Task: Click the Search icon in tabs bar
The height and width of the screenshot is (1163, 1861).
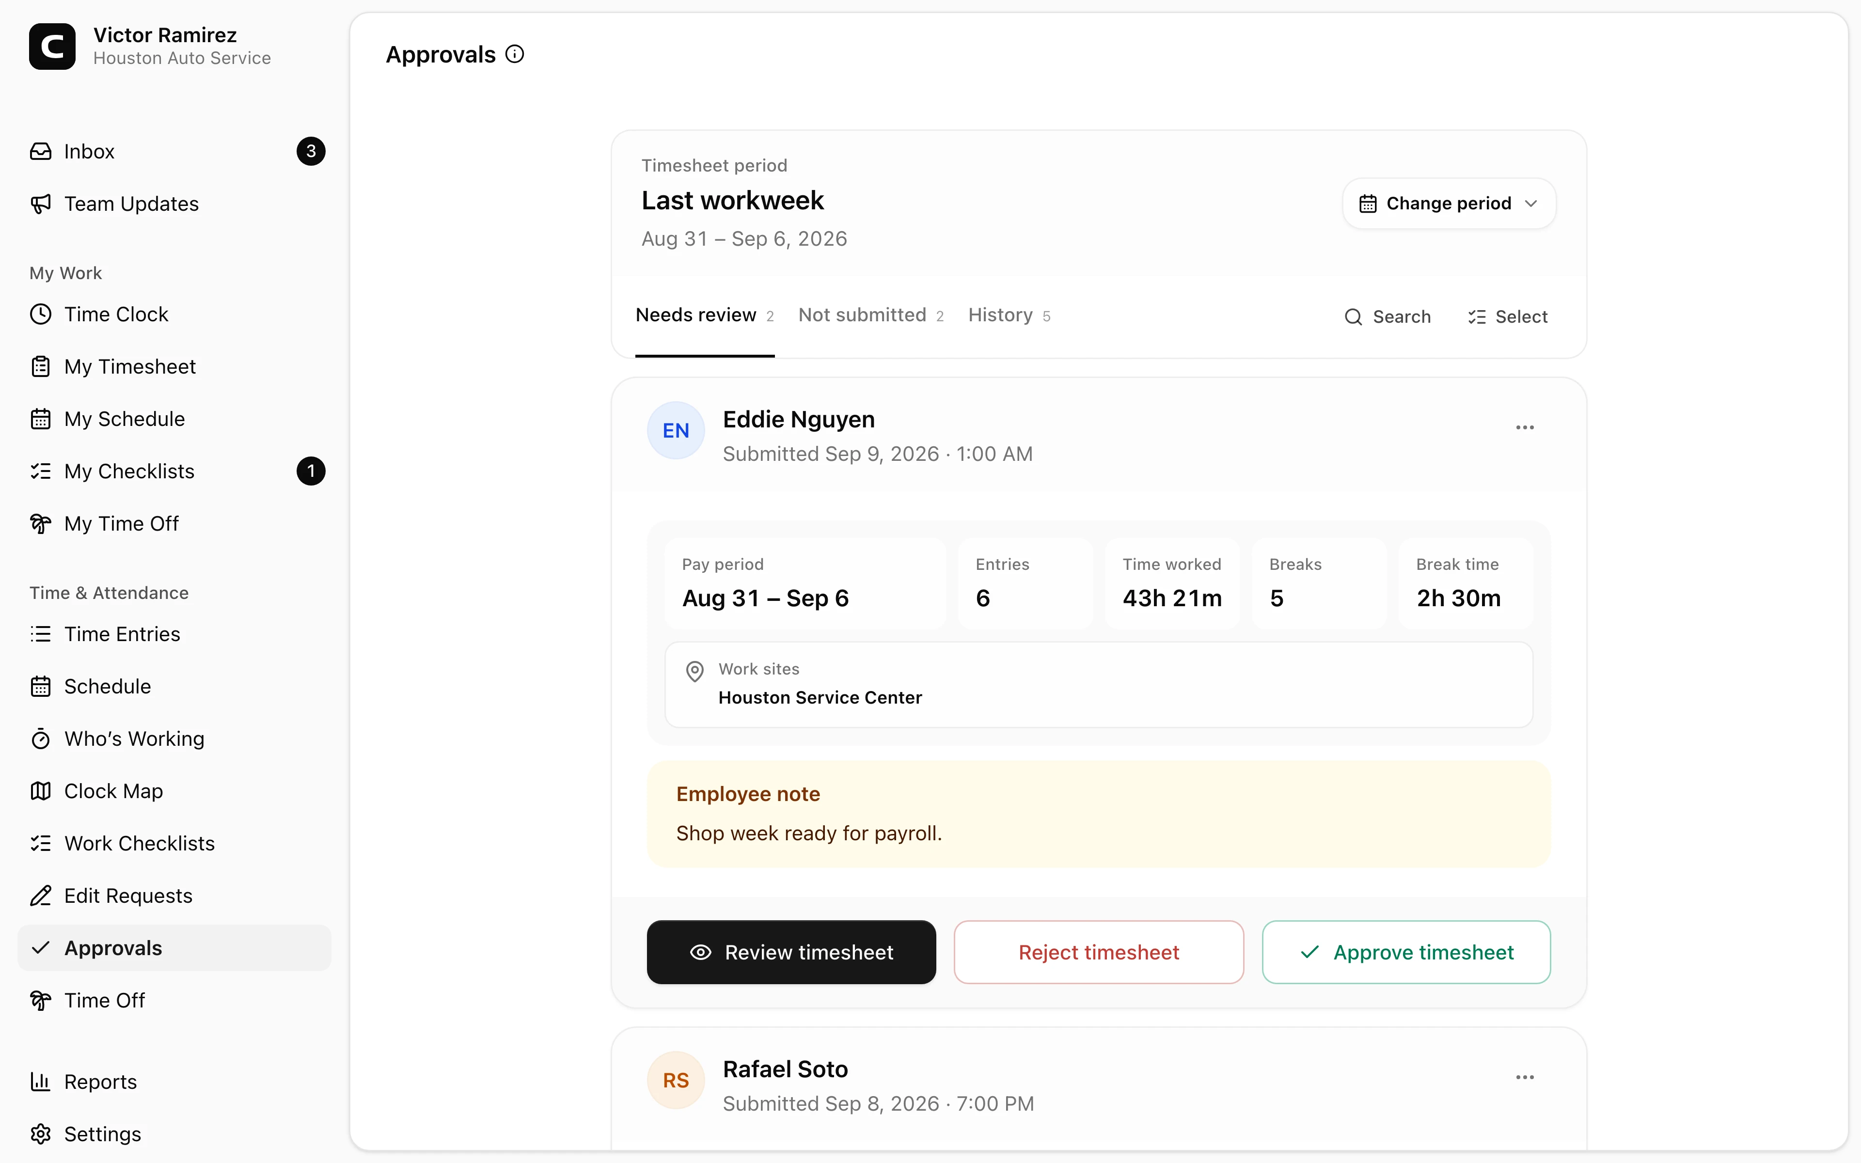Action: [x=1354, y=317]
